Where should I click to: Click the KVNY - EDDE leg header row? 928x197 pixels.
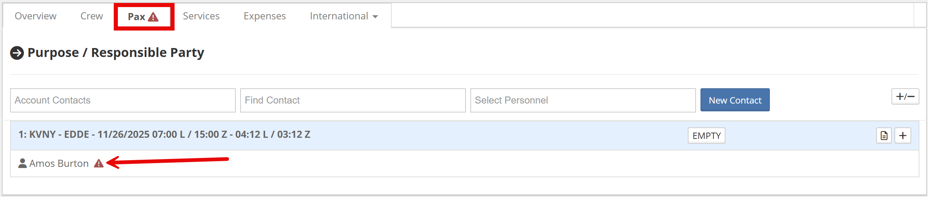click(x=164, y=134)
